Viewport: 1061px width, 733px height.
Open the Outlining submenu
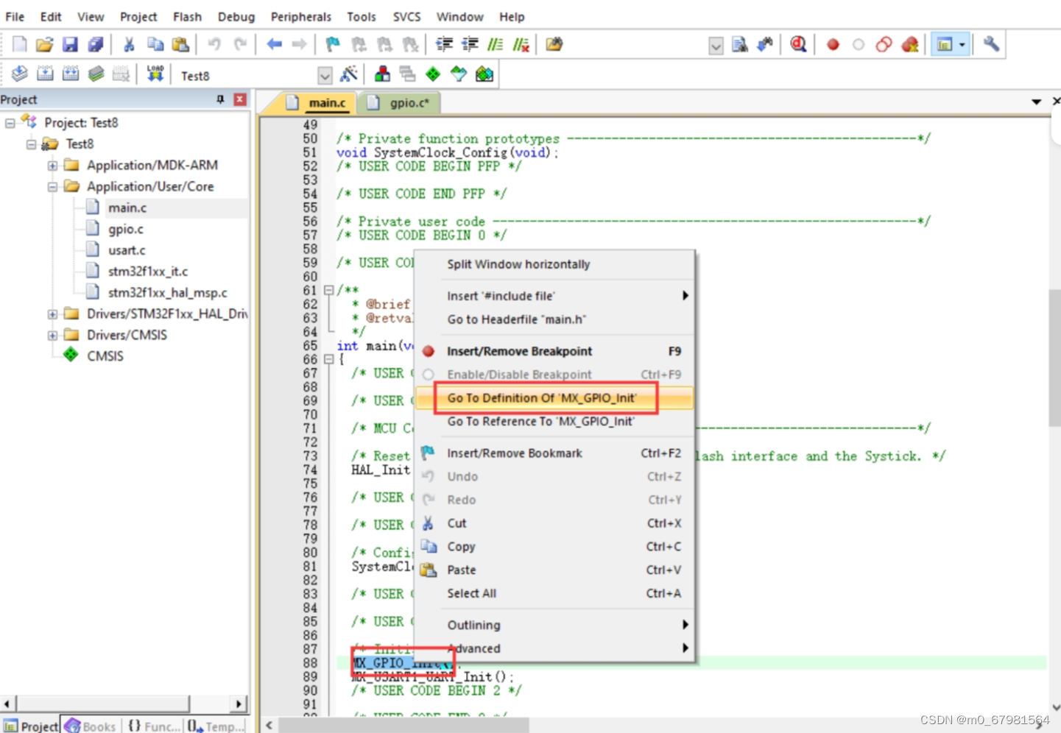click(x=554, y=625)
